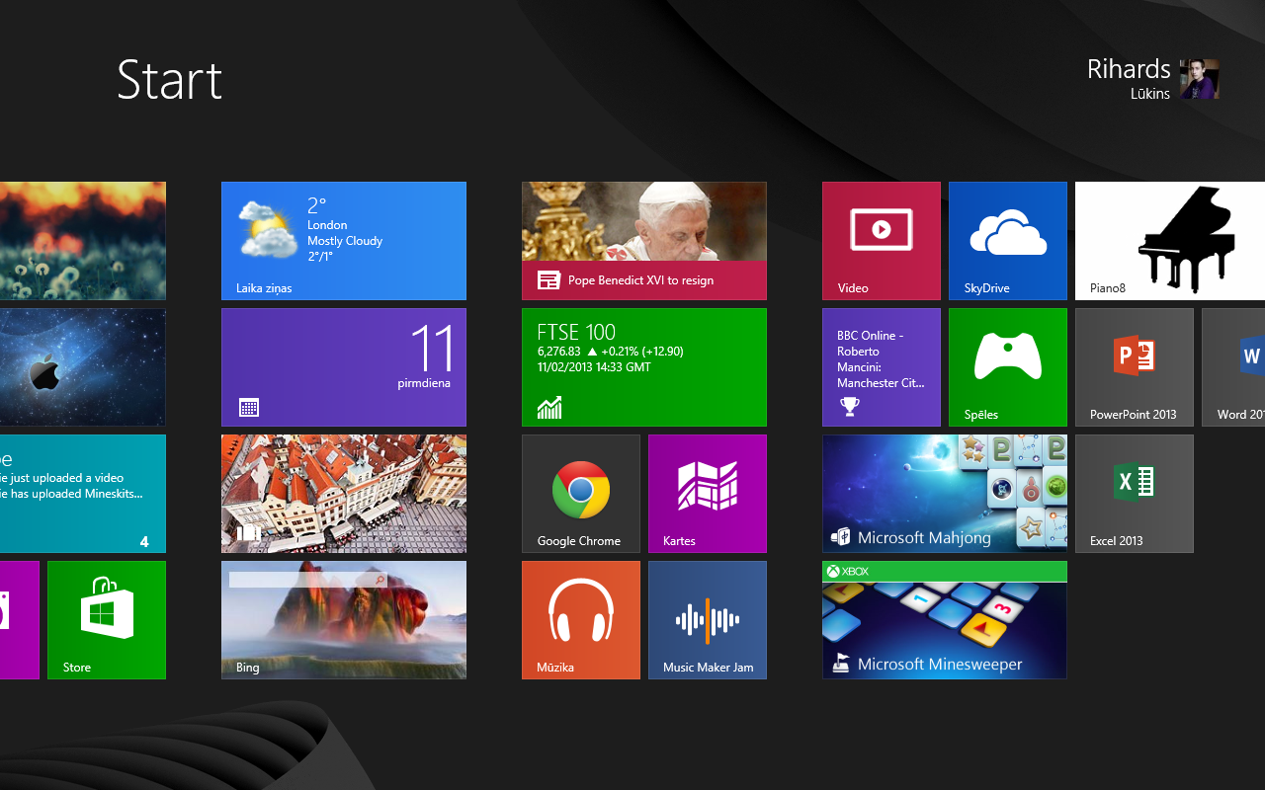Open the Mūzika headphones tile
This screenshot has height=790, width=1265.
(581, 620)
